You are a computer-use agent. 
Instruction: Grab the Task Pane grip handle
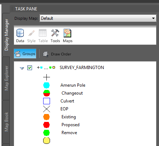coord(12,9)
